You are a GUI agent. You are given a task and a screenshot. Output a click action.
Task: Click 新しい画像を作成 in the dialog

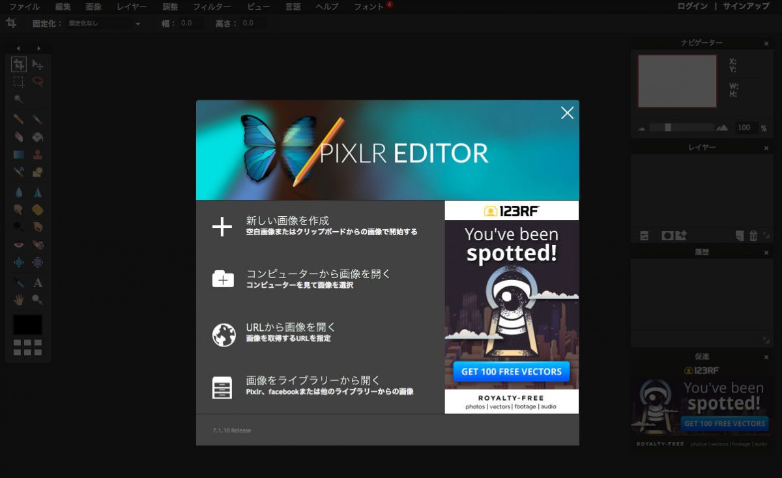287,221
